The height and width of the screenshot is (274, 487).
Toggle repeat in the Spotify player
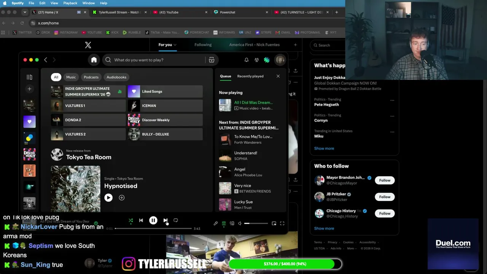pos(176,220)
